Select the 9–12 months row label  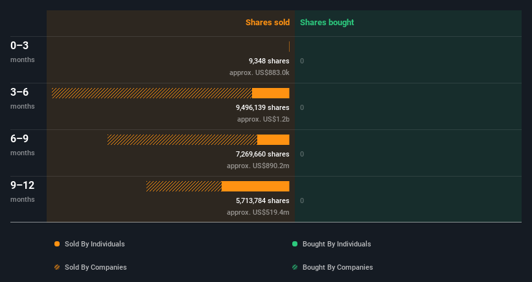pos(23,192)
